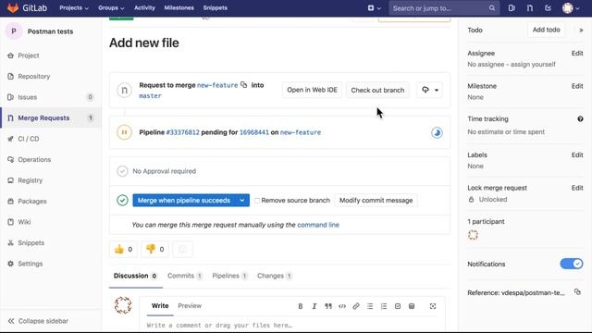
Task: Add a bullet list in comment editor
Action: (370, 306)
